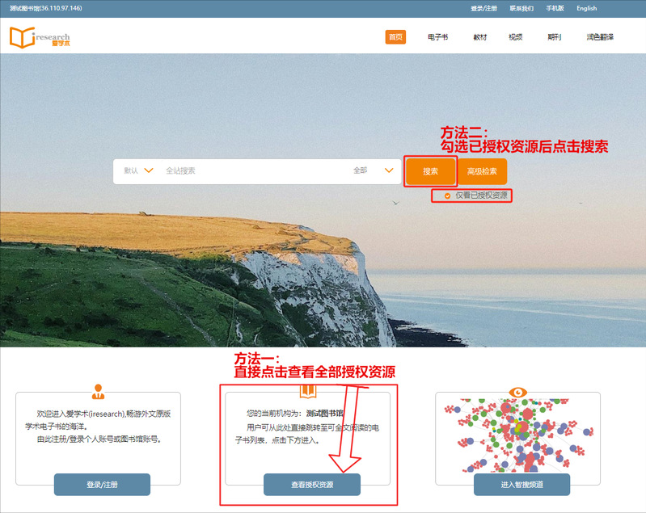Click the orange book icon above the library card

pyautogui.click(x=308, y=392)
